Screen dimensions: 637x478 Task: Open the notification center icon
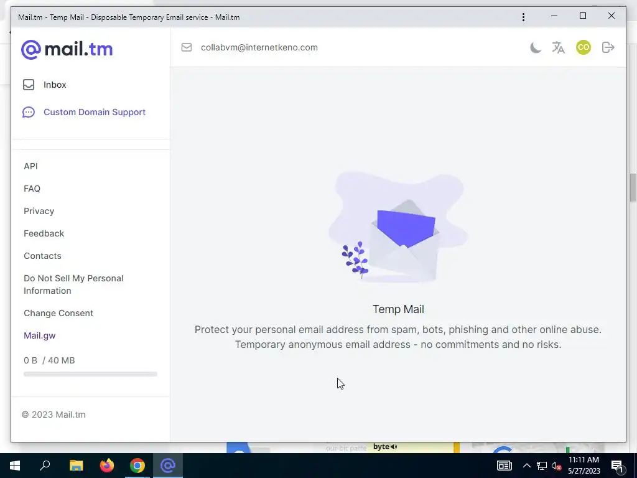coord(618,466)
